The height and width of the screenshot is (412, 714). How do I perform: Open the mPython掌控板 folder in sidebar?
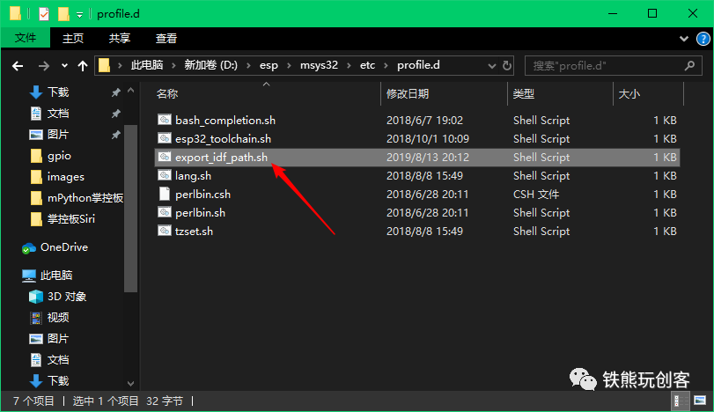[x=85, y=198]
